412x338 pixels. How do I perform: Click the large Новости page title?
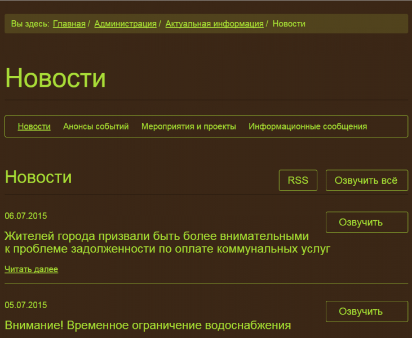point(55,78)
